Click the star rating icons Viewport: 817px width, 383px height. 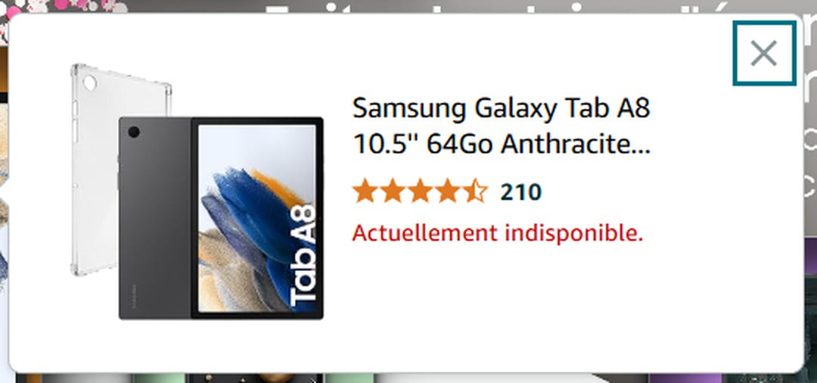(420, 191)
